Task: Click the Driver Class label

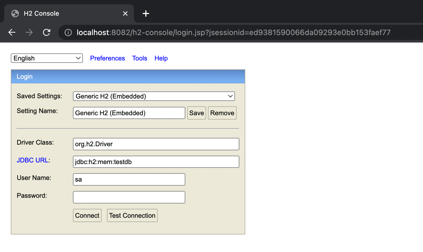Action: [35, 142]
